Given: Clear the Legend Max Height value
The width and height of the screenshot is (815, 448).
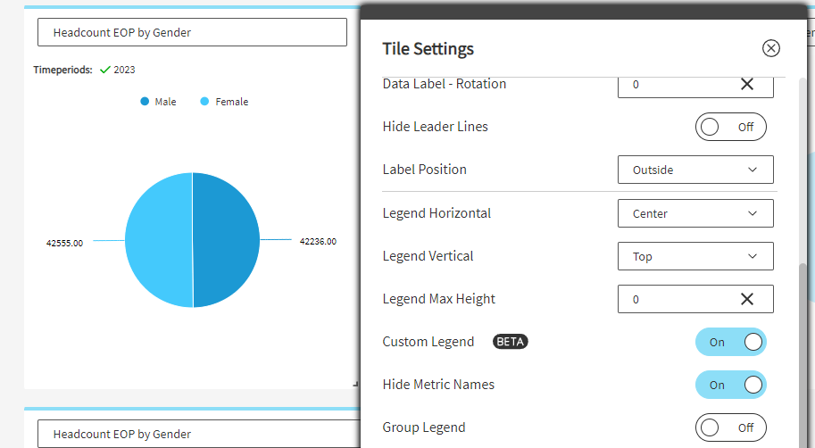Looking at the screenshot, I should pos(747,299).
